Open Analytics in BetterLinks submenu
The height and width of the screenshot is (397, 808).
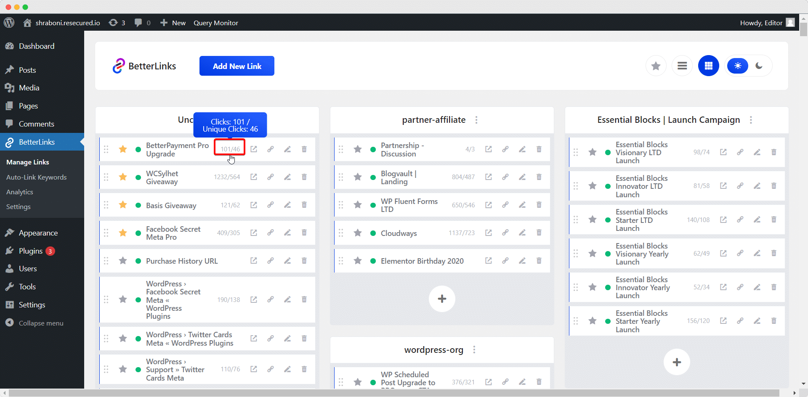[20, 192]
